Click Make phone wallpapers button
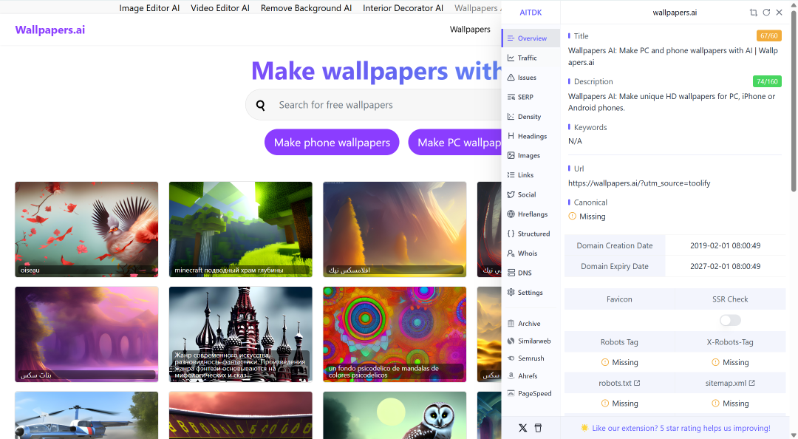This screenshot has width=798, height=439. pos(332,143)
